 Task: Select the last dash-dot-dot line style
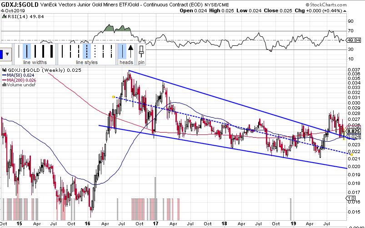coord(111,51)
